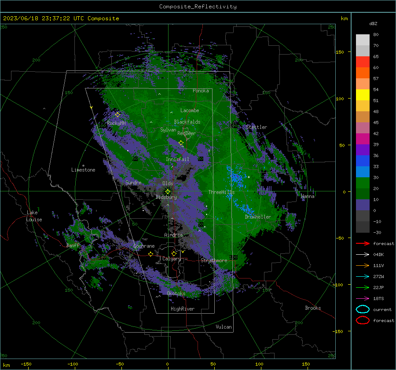The height and width of the screenshot is (370, 396).
Task: Click the yellow diamond marker near RockyMH
Action: (x=117, y=115)
